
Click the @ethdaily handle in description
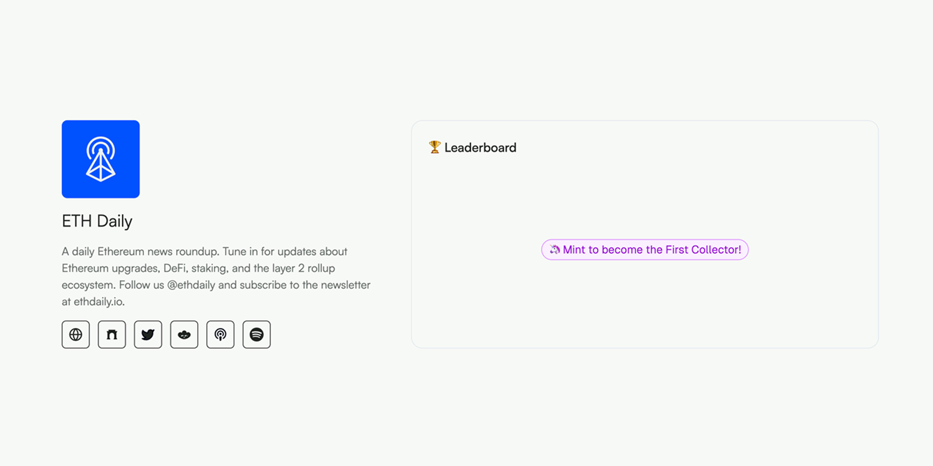191,285
